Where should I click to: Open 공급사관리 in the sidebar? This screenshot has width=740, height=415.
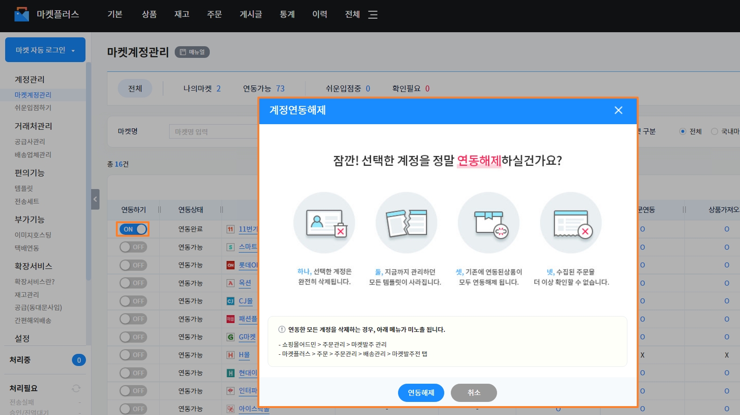point(30,142)
